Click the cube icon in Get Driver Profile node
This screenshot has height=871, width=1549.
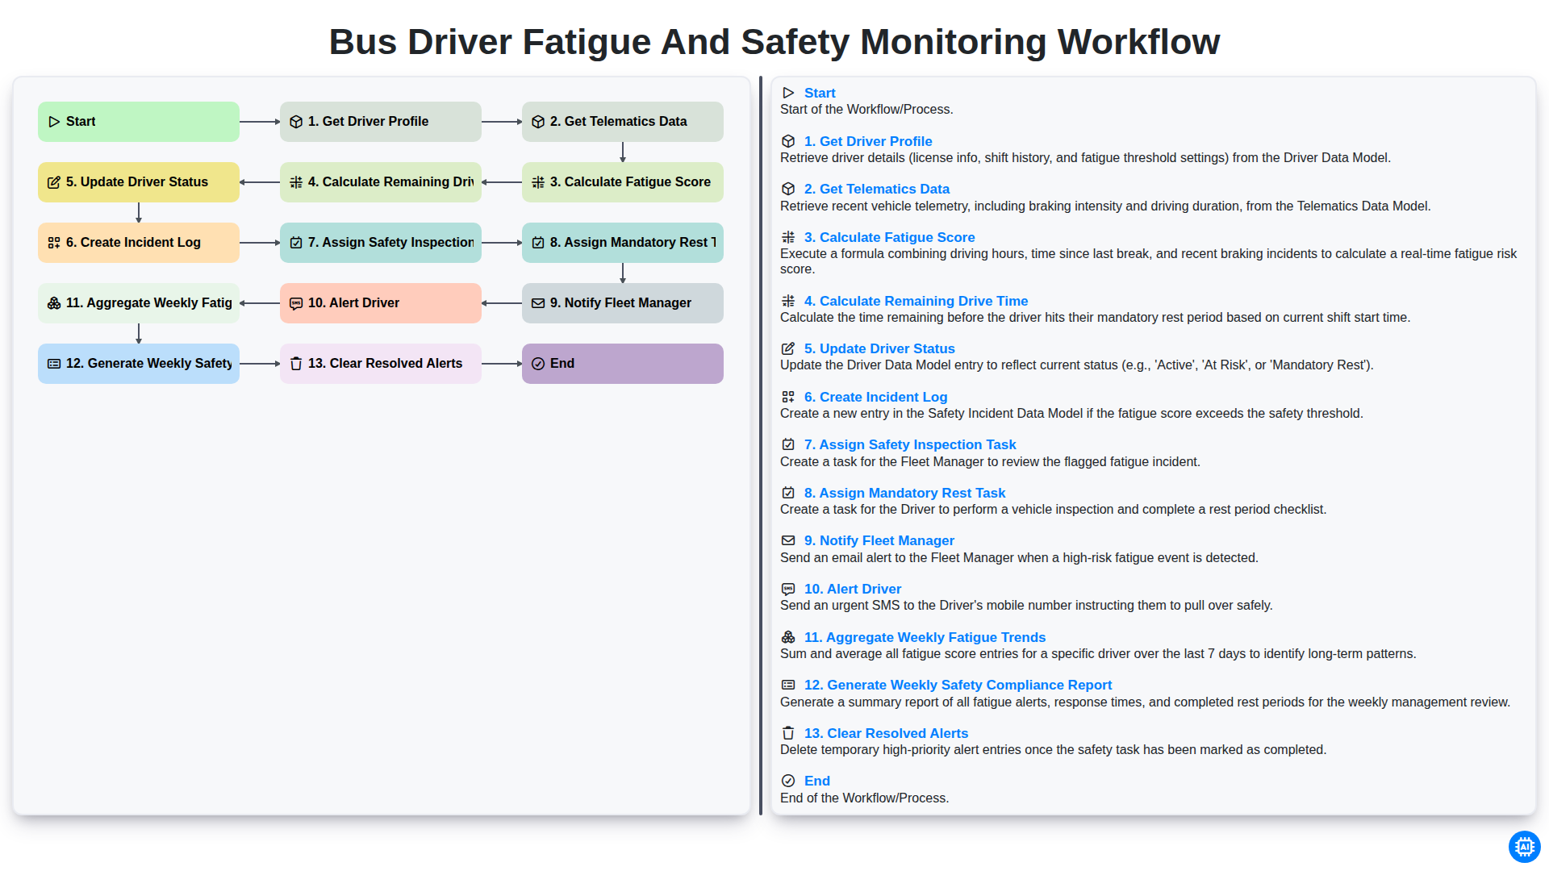(x=296, y=122)
